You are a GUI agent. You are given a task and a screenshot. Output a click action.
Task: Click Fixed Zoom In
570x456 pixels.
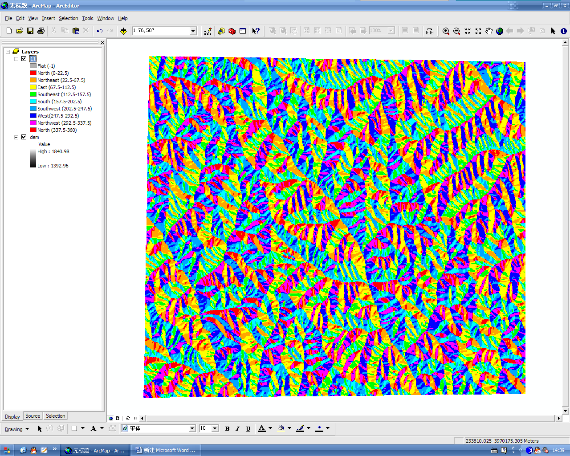click(467, 31)
